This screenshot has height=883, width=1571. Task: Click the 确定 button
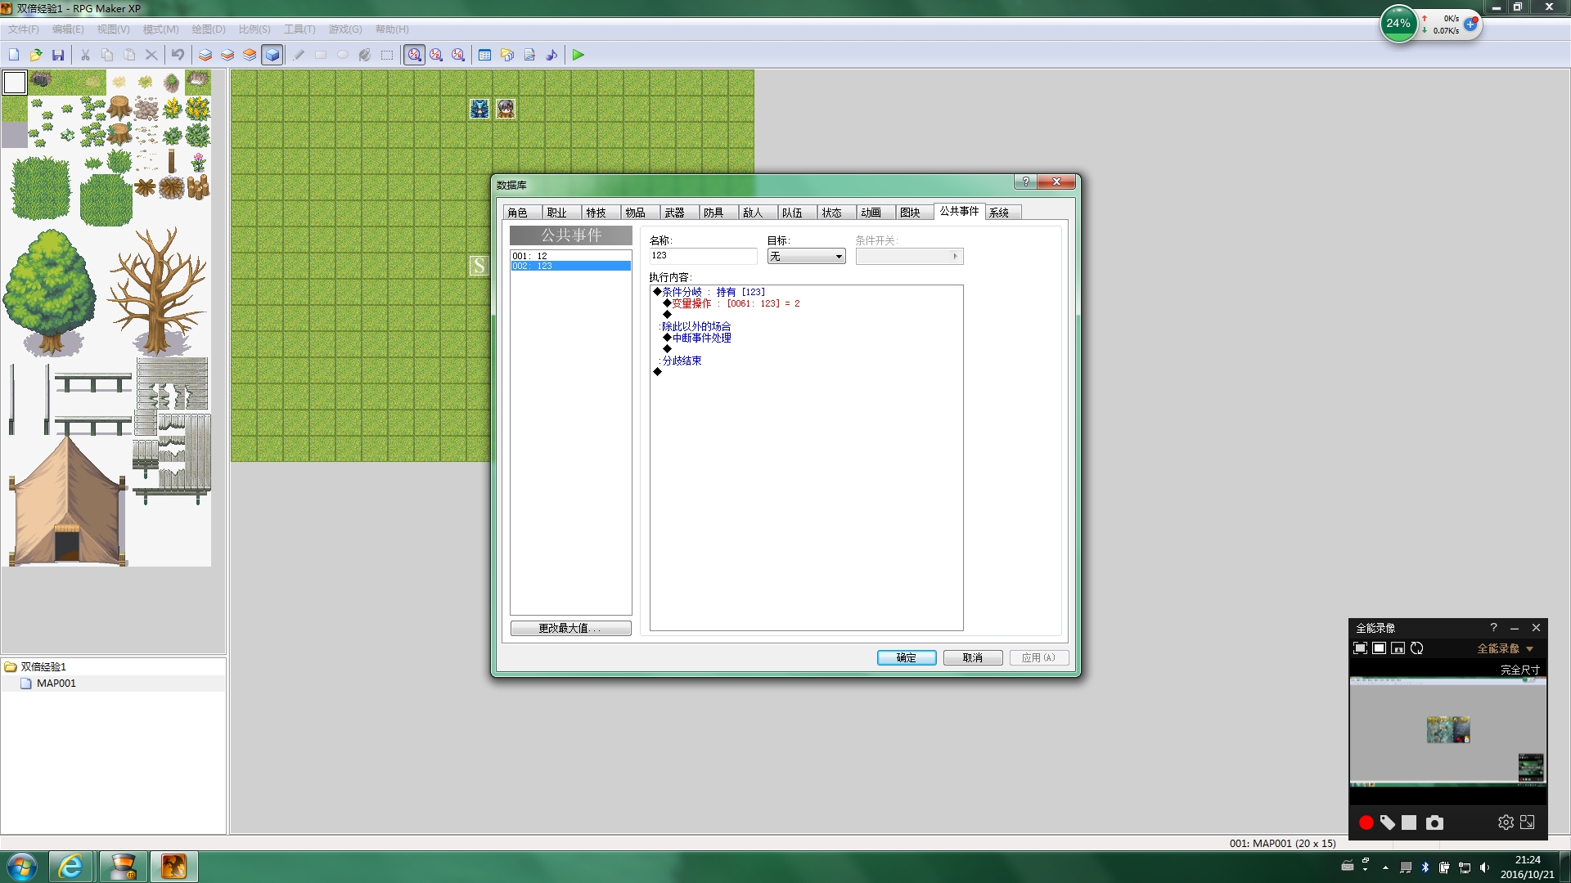pos(907,658)
